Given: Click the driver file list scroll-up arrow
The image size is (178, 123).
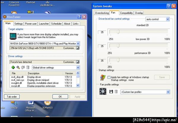Looking at the screenshot, I should coord(78,73).
